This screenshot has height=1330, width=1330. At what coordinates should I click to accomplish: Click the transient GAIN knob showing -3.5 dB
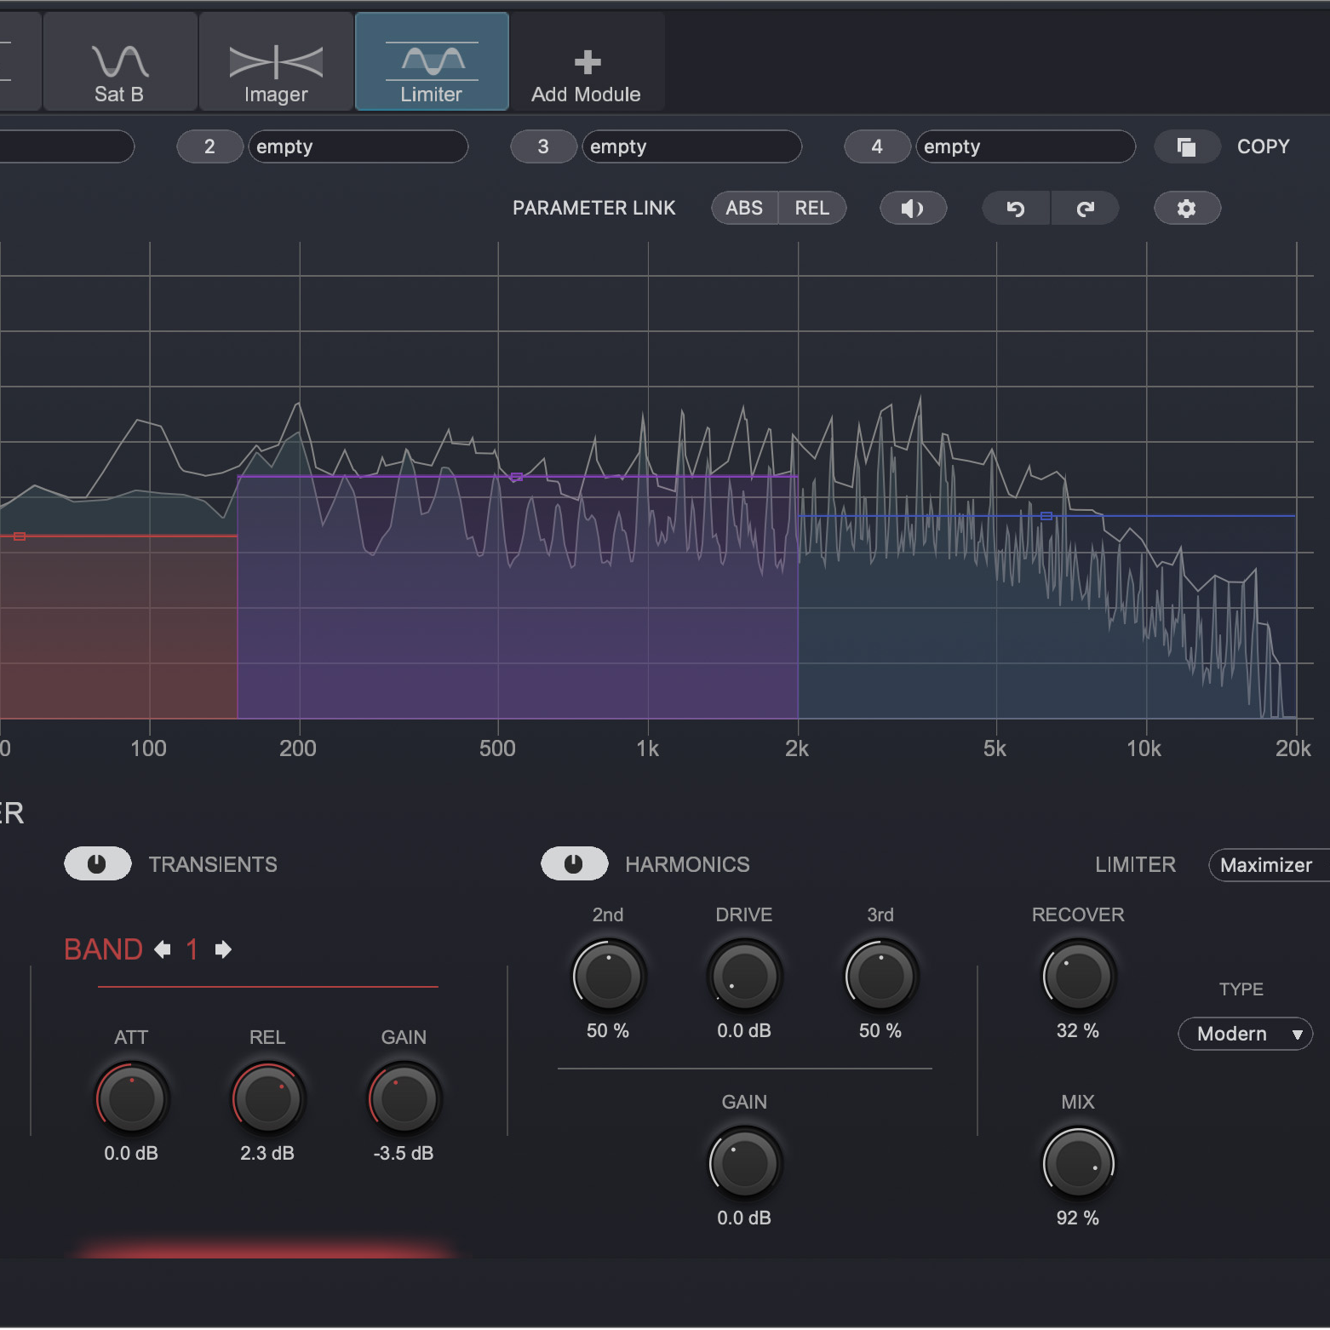404,1098
